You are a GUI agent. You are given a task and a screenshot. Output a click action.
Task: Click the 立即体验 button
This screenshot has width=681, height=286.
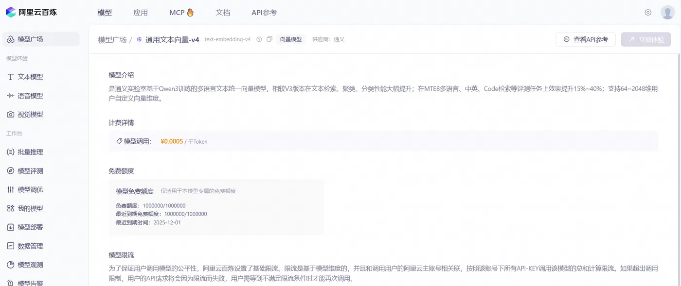tap(646, 39)
